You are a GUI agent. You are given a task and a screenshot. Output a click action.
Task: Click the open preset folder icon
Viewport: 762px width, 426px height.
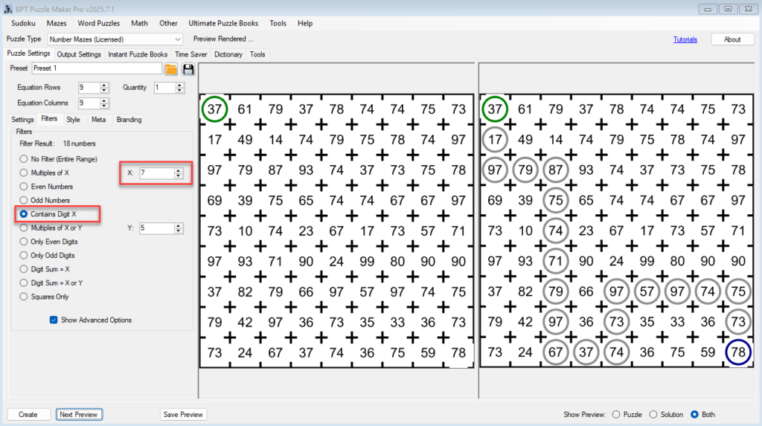[171, 69]
